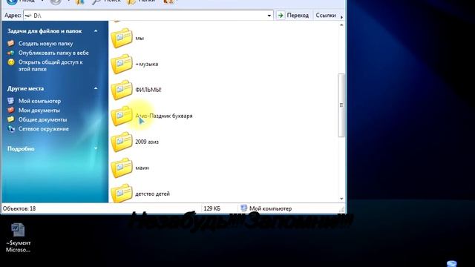This screenshot has width=475, height=267.
Task: Click the Создать новую папку link
Action: point(46,44)
